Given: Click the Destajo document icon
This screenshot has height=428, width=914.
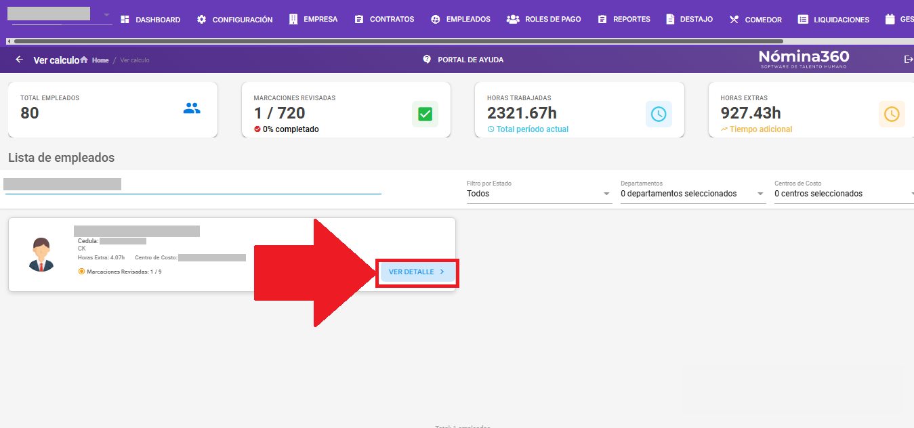Looking at the screenshot, I should (670, 20).
